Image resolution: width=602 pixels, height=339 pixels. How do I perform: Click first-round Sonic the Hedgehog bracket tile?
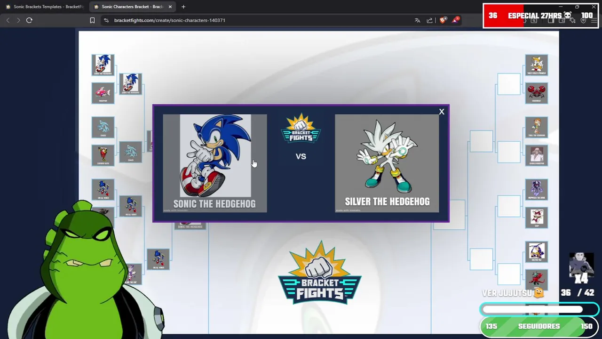[103, 65]
